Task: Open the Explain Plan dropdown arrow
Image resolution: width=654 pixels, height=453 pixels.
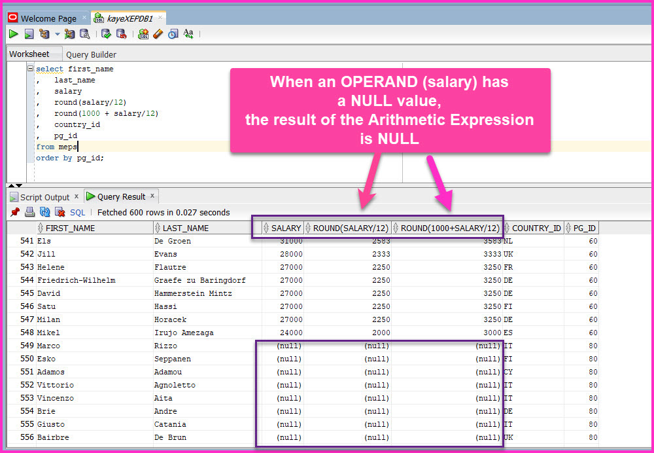Action: click(58, 34)
